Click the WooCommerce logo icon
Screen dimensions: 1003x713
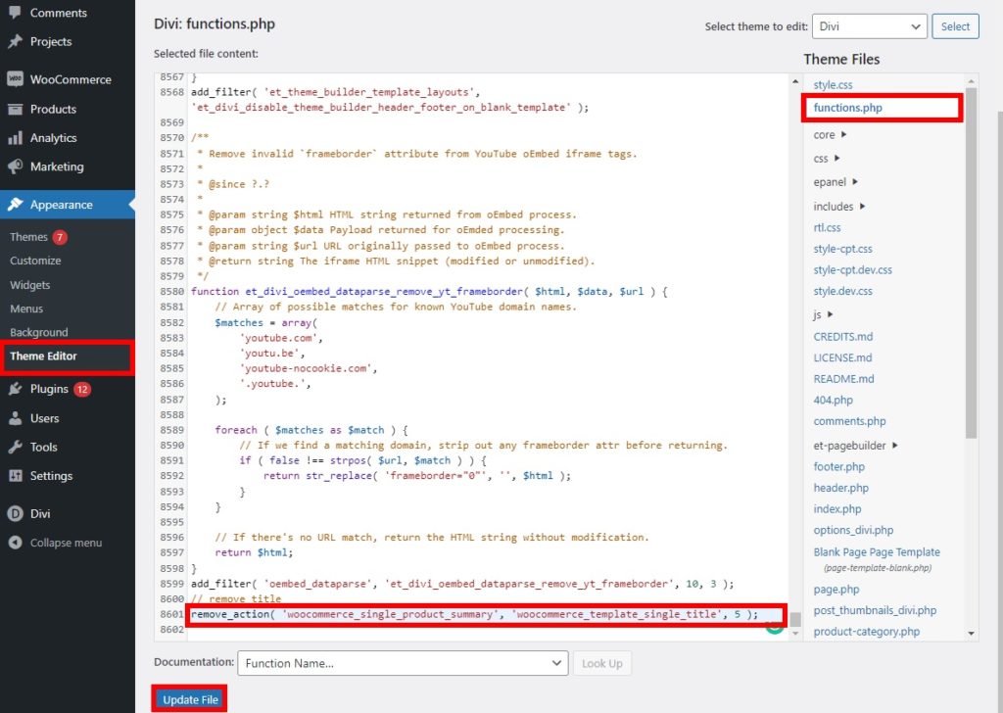[x=16, y=79]
